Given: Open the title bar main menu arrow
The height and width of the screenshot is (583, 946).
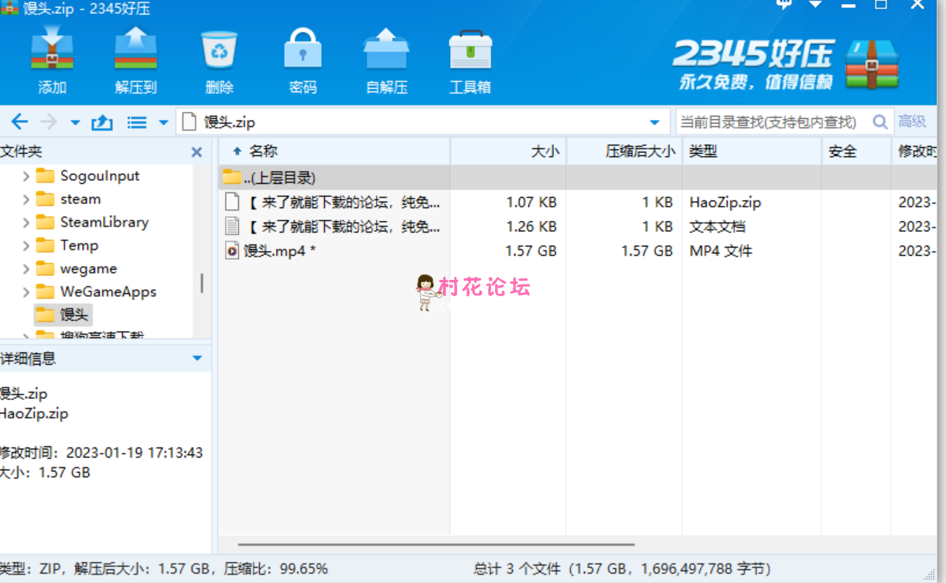Looking at the screenshot, I should [x=815, y=4].
